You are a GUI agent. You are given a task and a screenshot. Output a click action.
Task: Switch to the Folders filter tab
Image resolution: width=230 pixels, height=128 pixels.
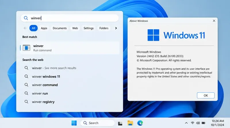tap(104, 28)
